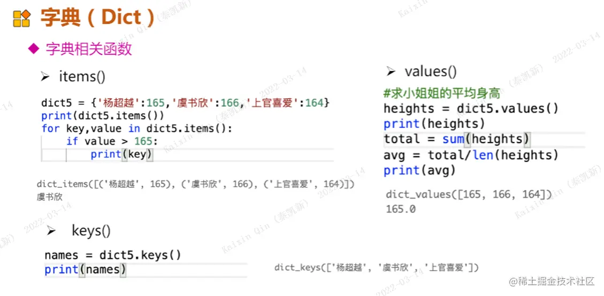This screenshot has width=604, height=296.
Task: Select the 'dict_values([165, 166, 164])' output
Action: (469, 195)
